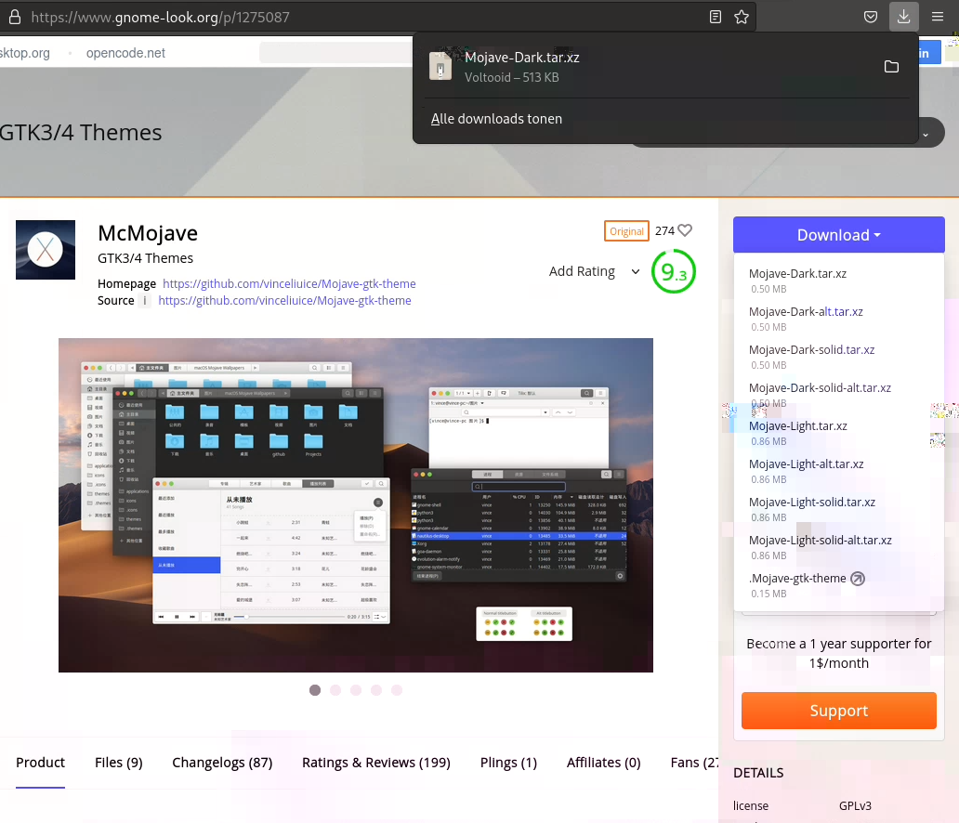959x823 pixels.
Task: Download Mojave-Dark.tar.xz from the file list
Action: click(797, 274)
